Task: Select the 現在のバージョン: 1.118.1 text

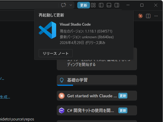Action: pyautogui.click(x=86, y=31)
